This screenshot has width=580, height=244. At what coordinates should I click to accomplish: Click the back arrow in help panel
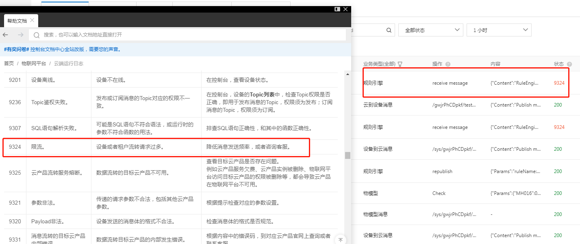click(6, 35)
